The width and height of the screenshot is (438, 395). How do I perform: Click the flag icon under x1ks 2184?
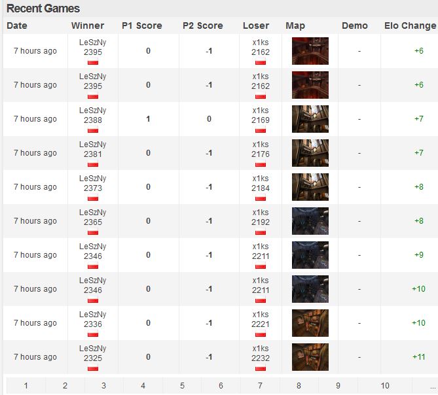click(260, 199)
